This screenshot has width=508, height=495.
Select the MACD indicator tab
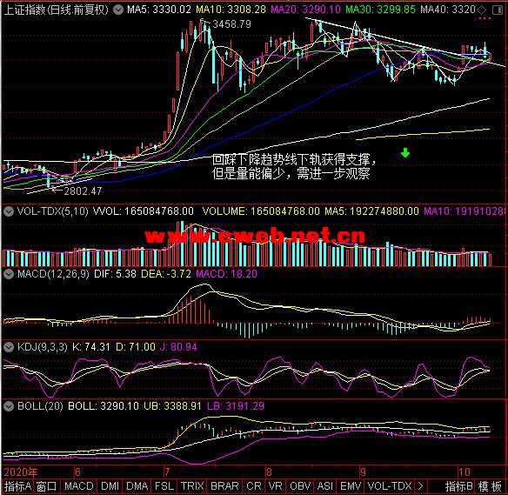79,486
